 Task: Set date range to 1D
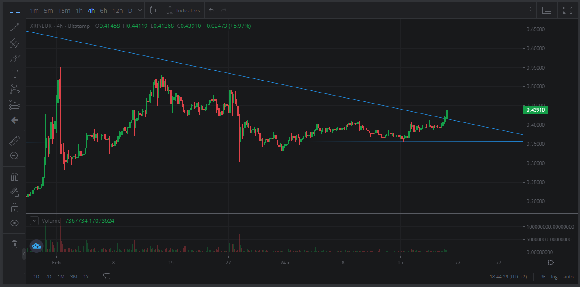(x=36, y=277)
